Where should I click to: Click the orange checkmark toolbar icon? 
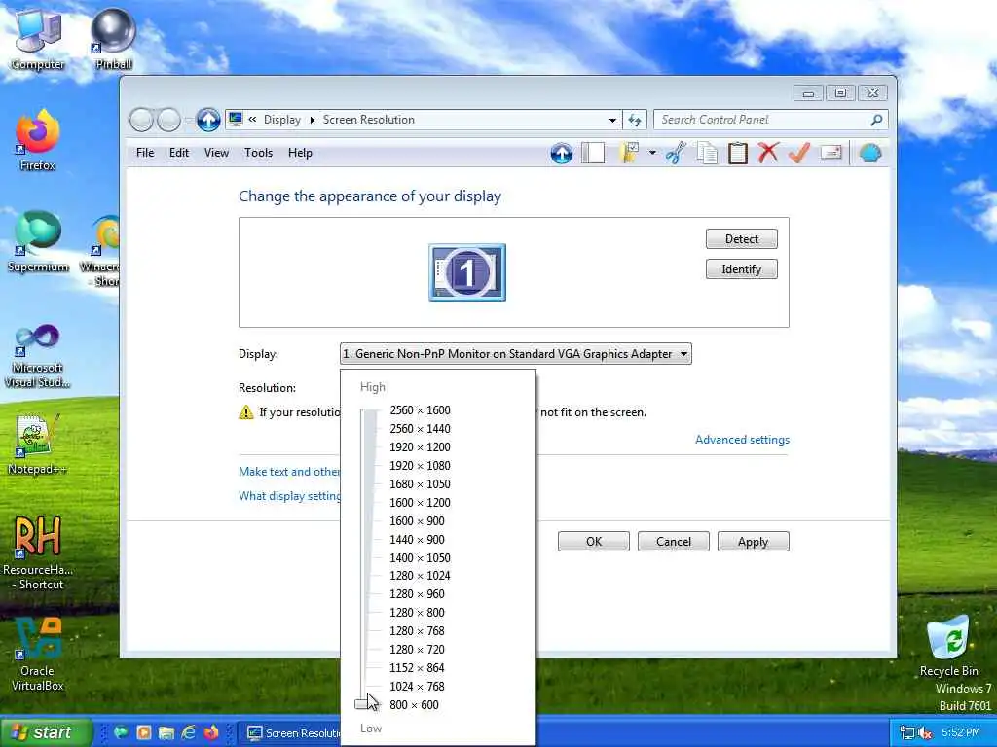point(799,153)
